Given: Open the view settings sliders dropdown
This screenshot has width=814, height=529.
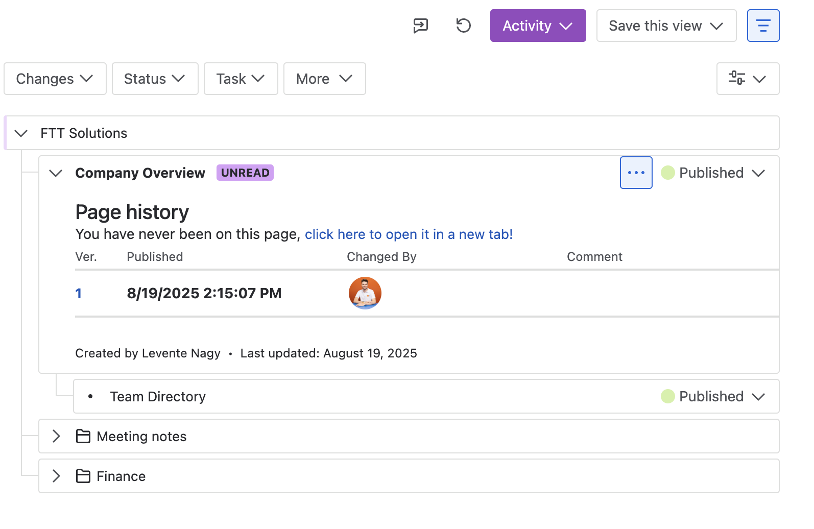Looking at the screenshot, I should (x=748, y=79).
